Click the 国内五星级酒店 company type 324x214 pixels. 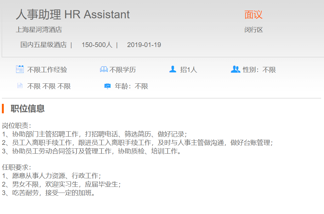[43, 45]
